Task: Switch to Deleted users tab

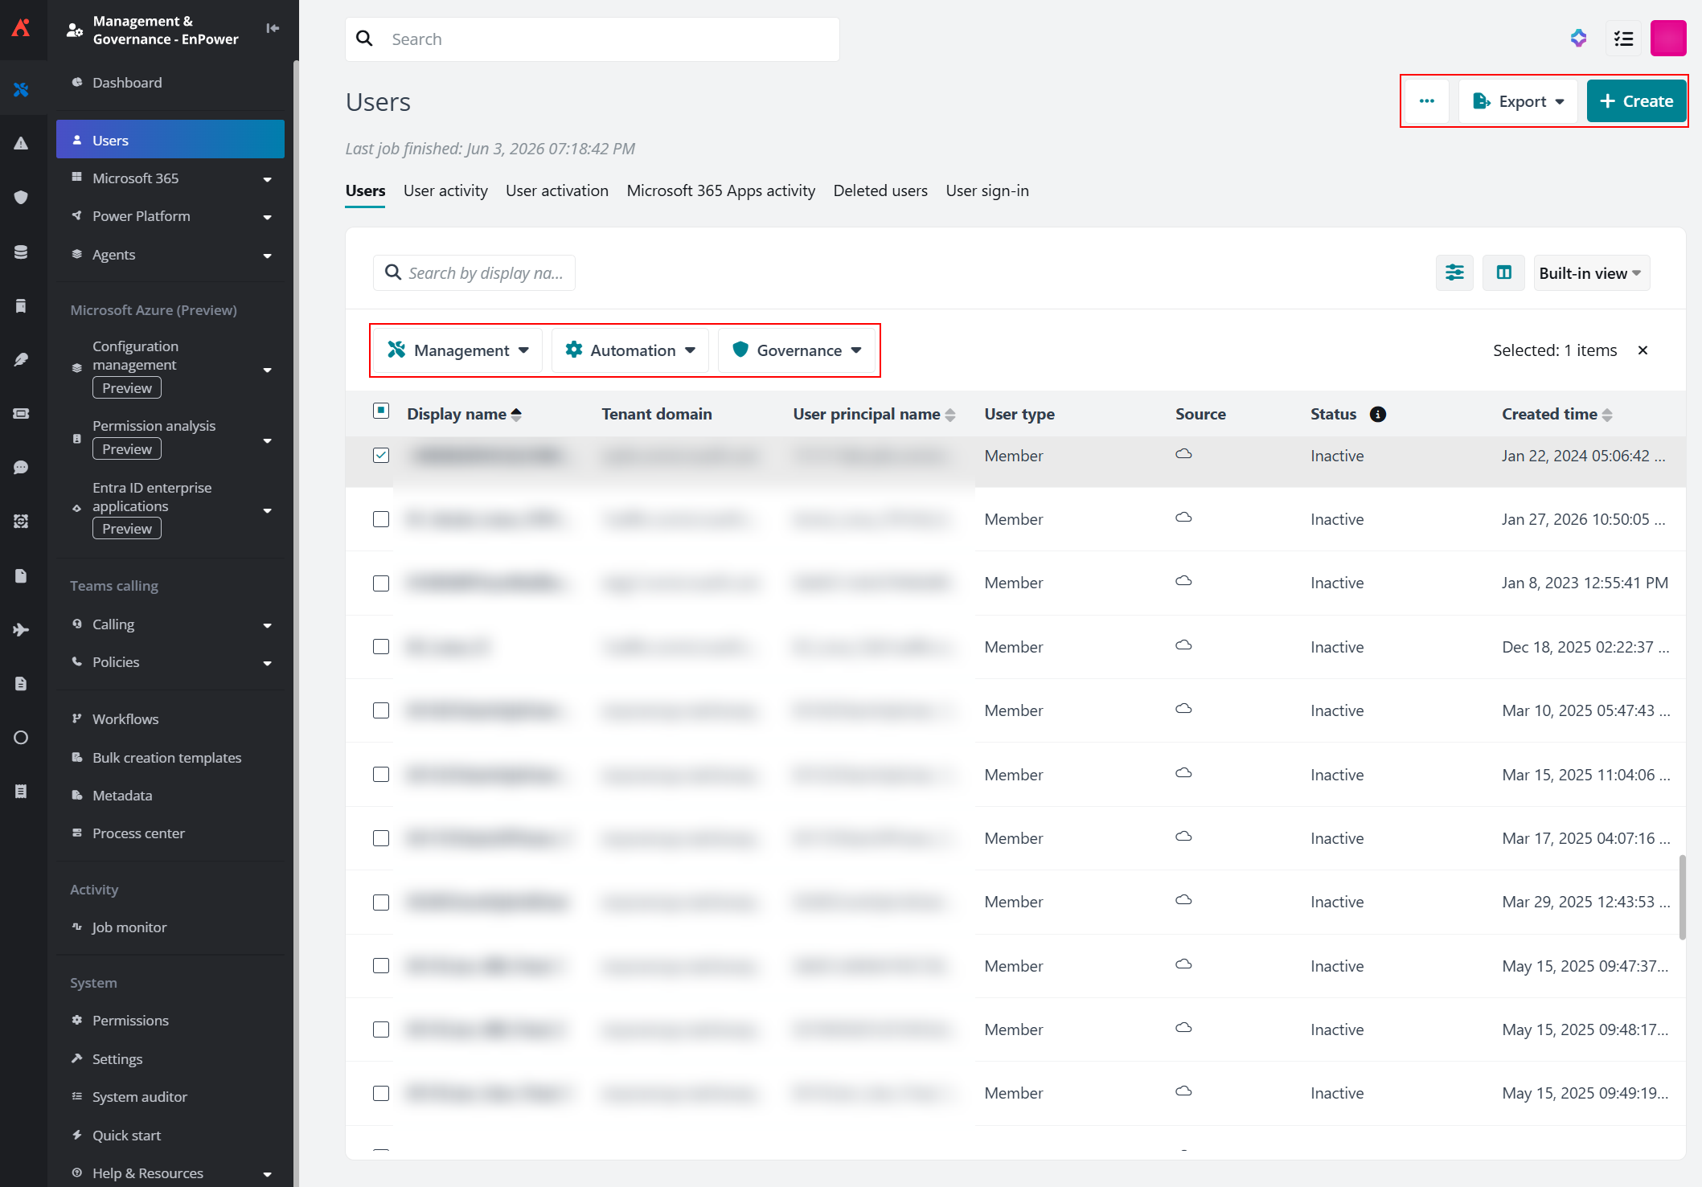Action: tap(880, 191)
